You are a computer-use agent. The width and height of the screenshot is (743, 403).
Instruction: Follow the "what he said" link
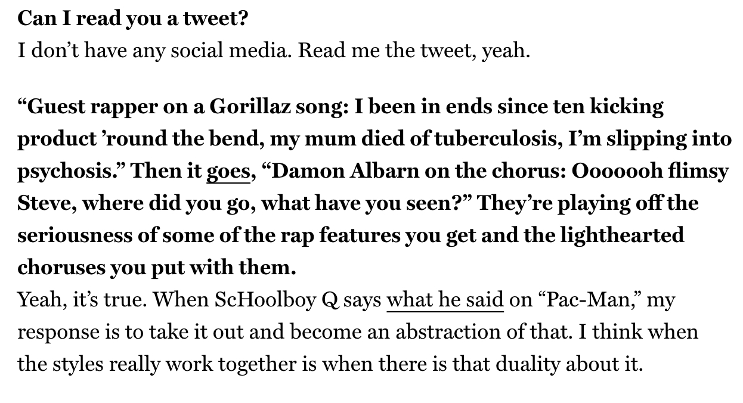coord(445,300)
